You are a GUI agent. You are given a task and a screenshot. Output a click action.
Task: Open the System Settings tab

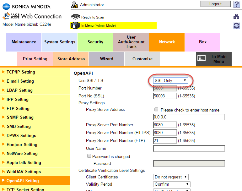(x=60, y=42)
